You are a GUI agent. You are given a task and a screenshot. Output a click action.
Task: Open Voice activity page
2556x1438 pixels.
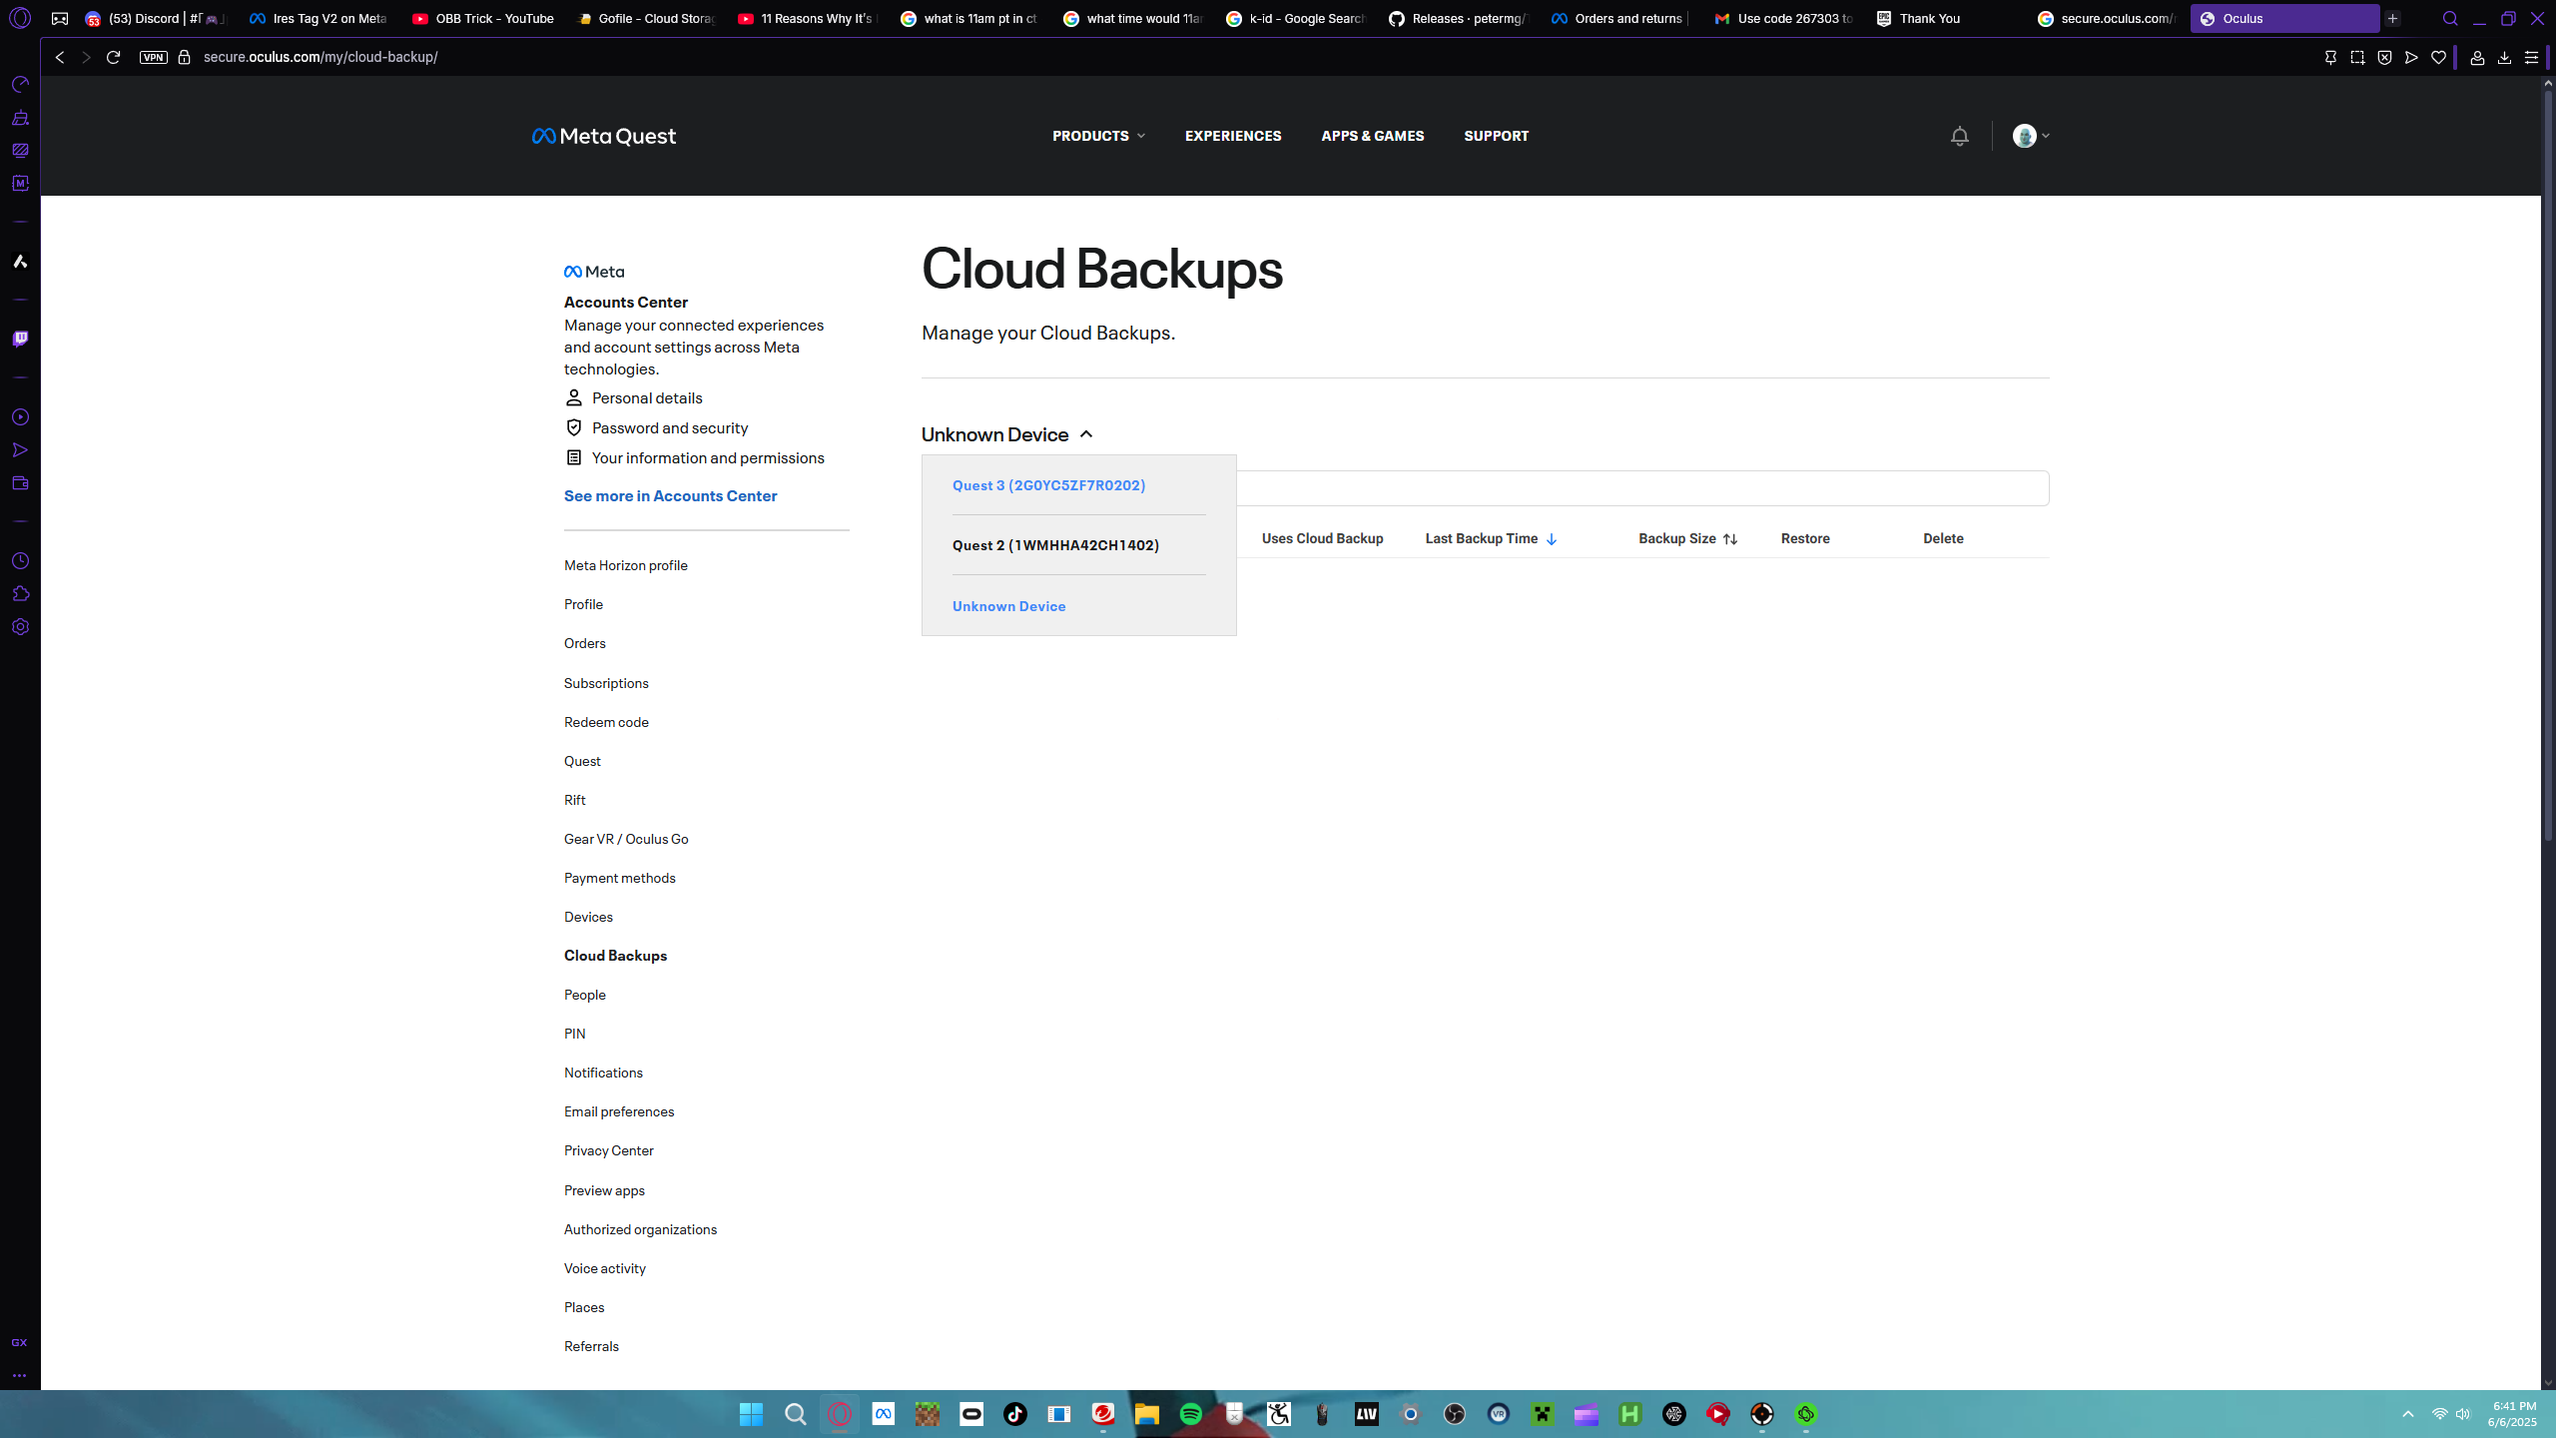[604, 1268]
